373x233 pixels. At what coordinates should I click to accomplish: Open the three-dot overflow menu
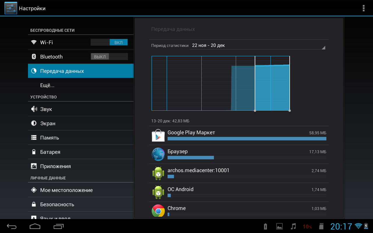(363, 8)
